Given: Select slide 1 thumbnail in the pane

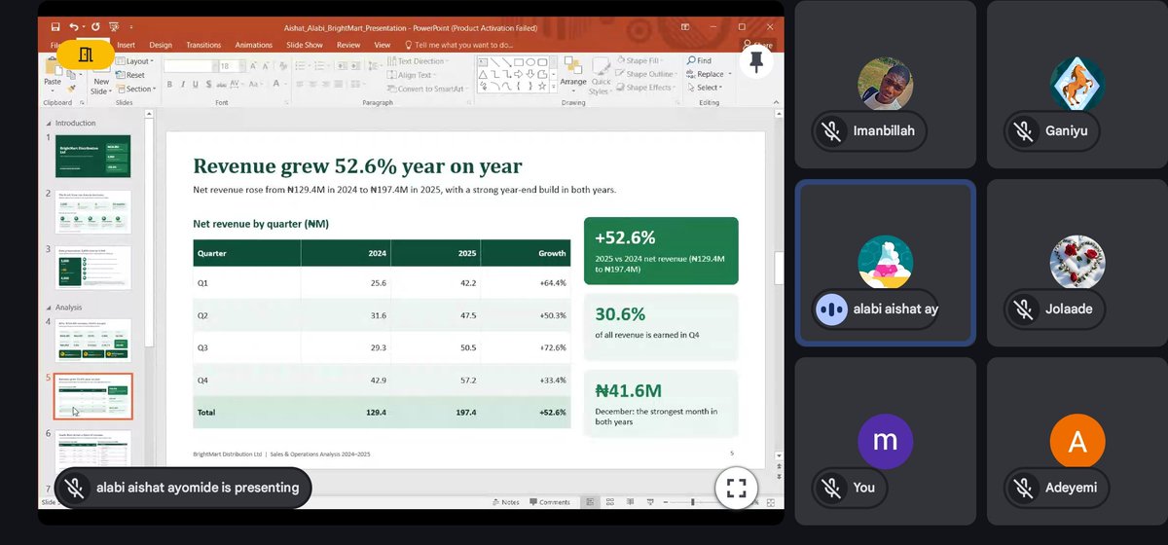Looking at the screenshot, I should pos(92,156).
